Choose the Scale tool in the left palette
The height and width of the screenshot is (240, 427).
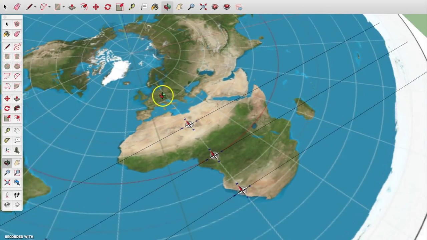coord(7,118)
